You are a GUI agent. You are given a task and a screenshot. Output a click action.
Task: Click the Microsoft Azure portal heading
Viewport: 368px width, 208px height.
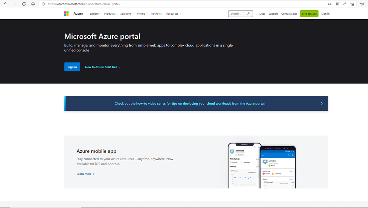(x=102, y=36)
